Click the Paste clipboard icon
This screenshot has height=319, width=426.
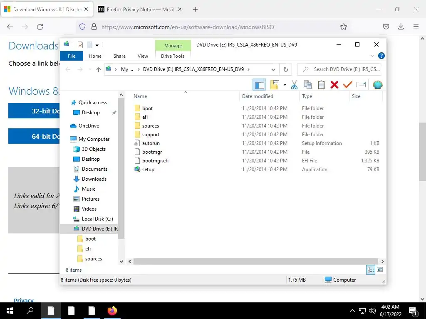point(321,85)
